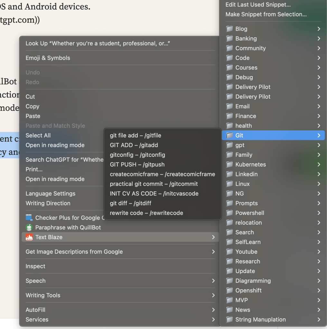Viewport: 327px width, 329px height.
Task: Click the Checker Plus for Google icon
Action: (29, 218)
